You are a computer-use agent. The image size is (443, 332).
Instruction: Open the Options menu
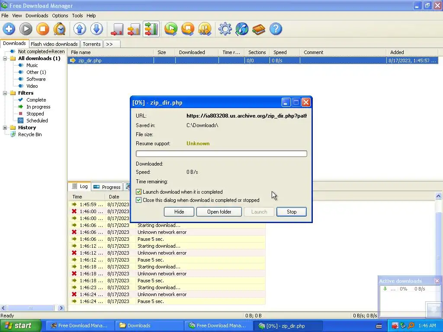(x=60, y=16)
